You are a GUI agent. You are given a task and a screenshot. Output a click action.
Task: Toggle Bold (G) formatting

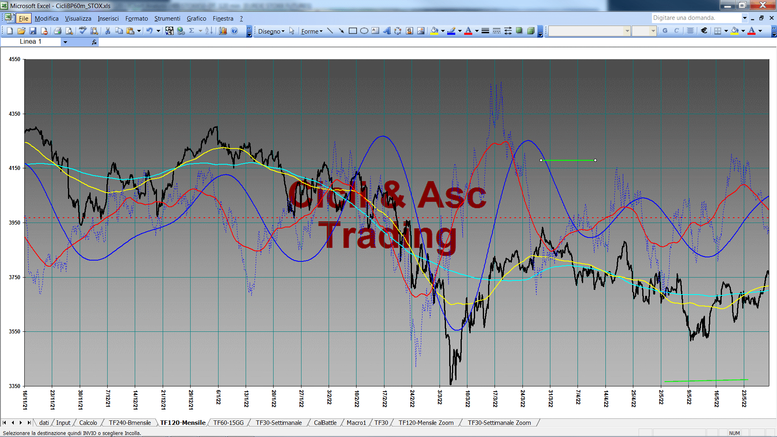(665, 31)
